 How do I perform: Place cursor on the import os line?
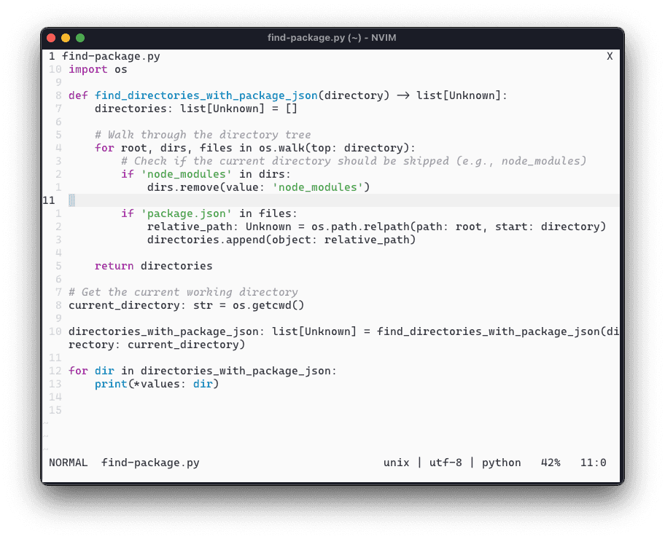98,69
